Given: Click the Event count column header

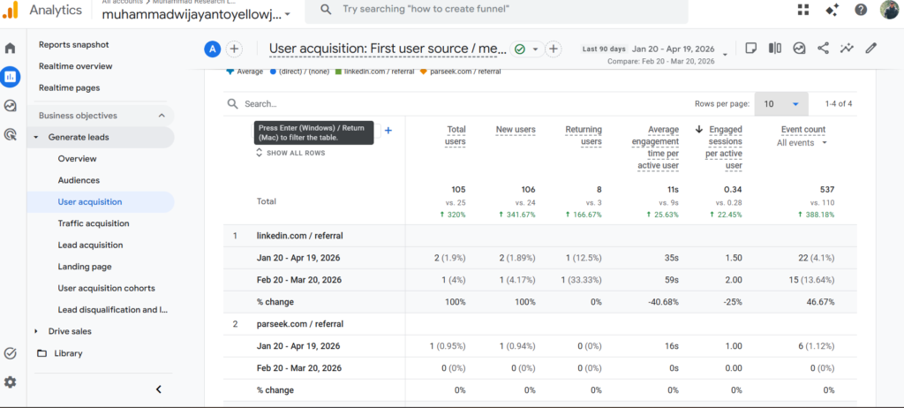Looking at the screenshot, I should (803, 130).
